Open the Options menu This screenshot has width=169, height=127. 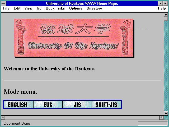76,8
